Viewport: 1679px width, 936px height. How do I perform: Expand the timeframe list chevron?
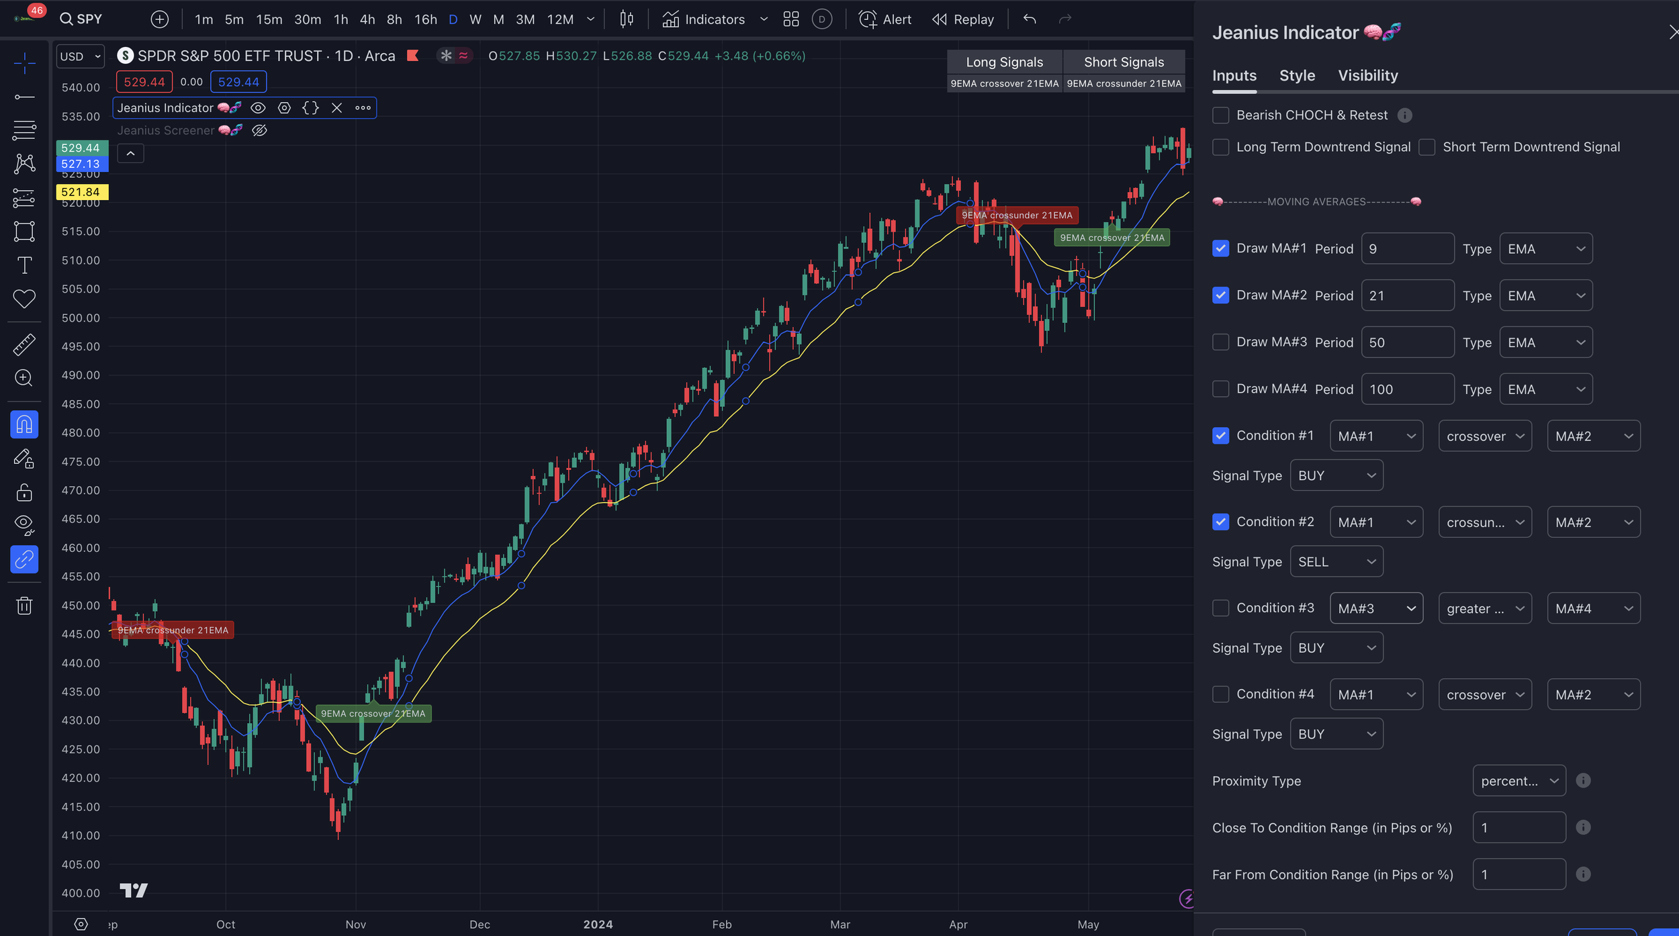[590, 19]
